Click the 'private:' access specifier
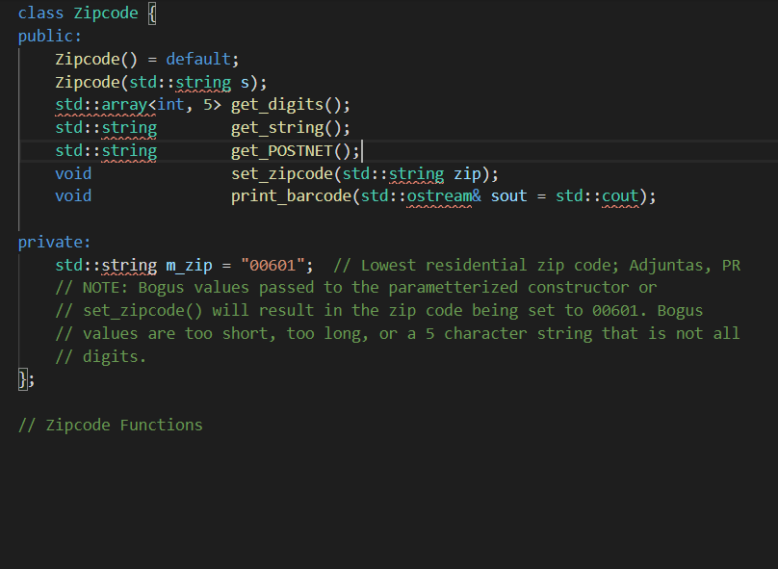Screen dimensions: 778x569 [55, 242]
